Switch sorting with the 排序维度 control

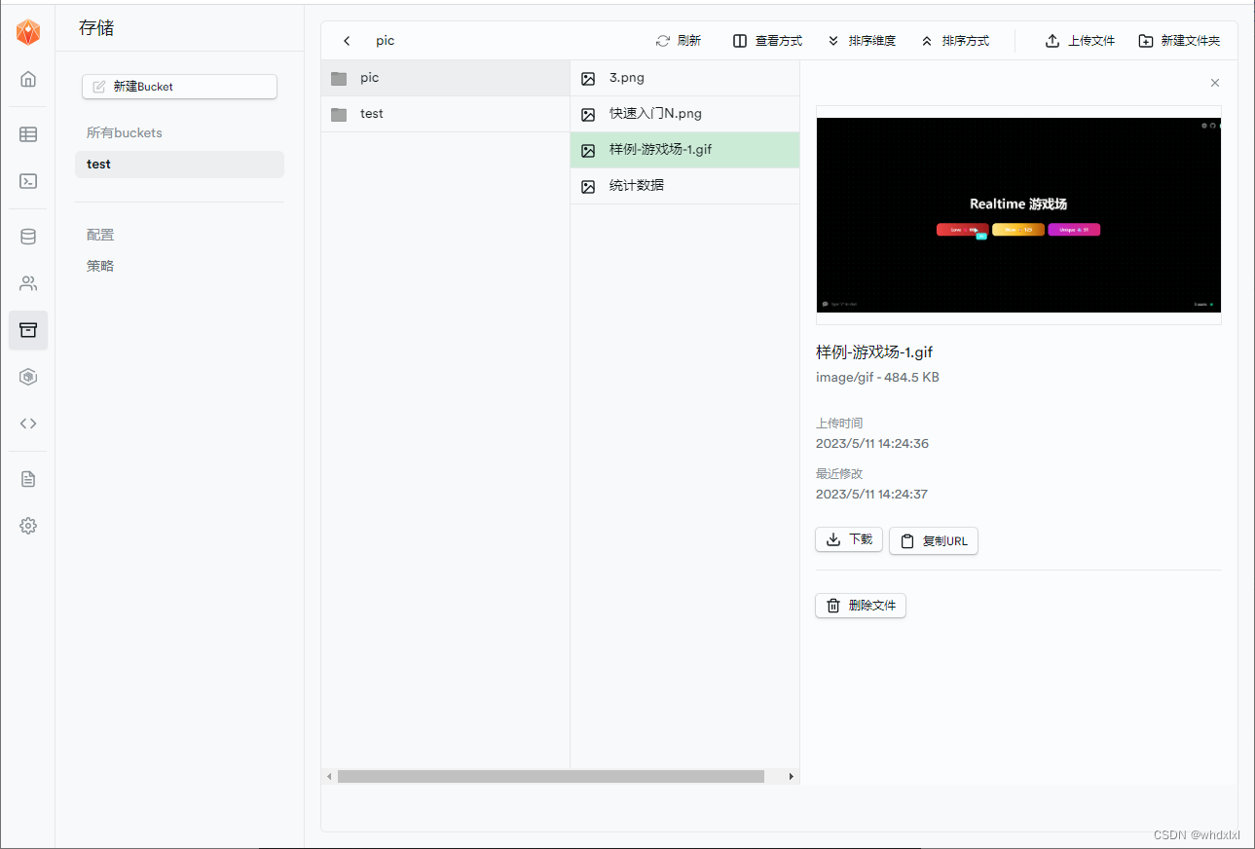point(863,40)
